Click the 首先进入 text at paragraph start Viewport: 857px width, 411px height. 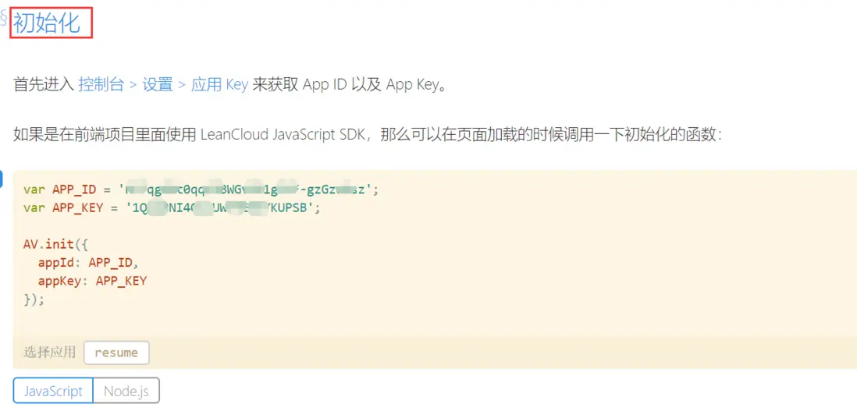[x=44, y=84]
